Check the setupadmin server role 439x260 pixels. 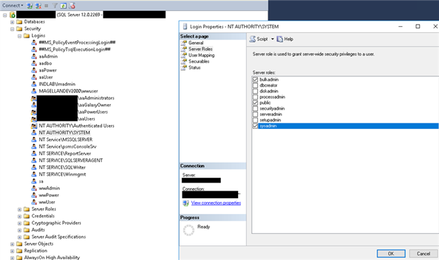tap(255, 120)
